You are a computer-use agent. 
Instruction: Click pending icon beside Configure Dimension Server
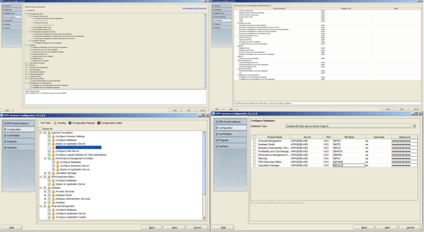click(57, 166)
